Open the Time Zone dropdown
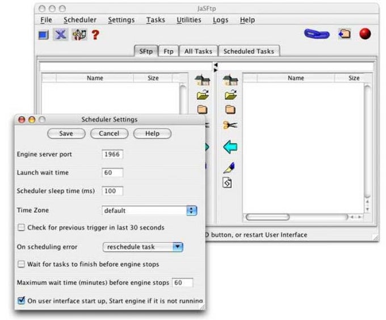386x320 pixels. coord(149,210)
